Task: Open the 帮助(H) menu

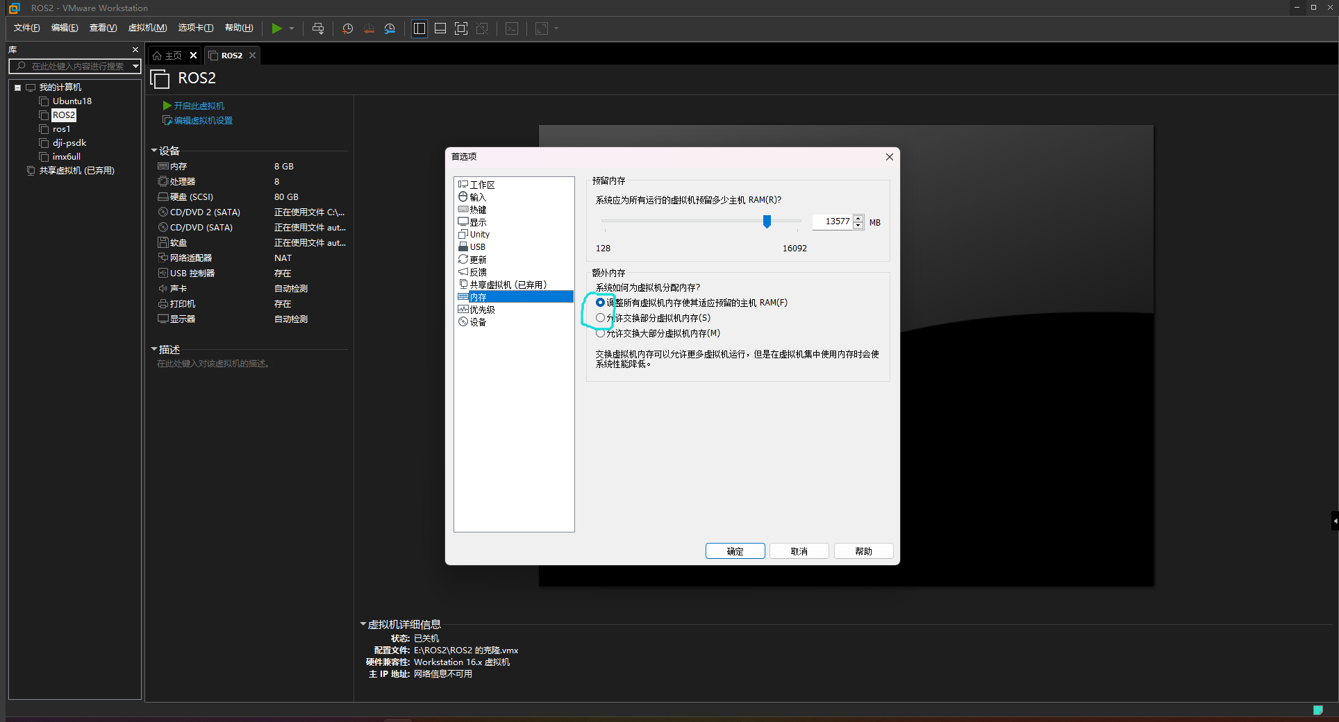Action: coord(239,28)
